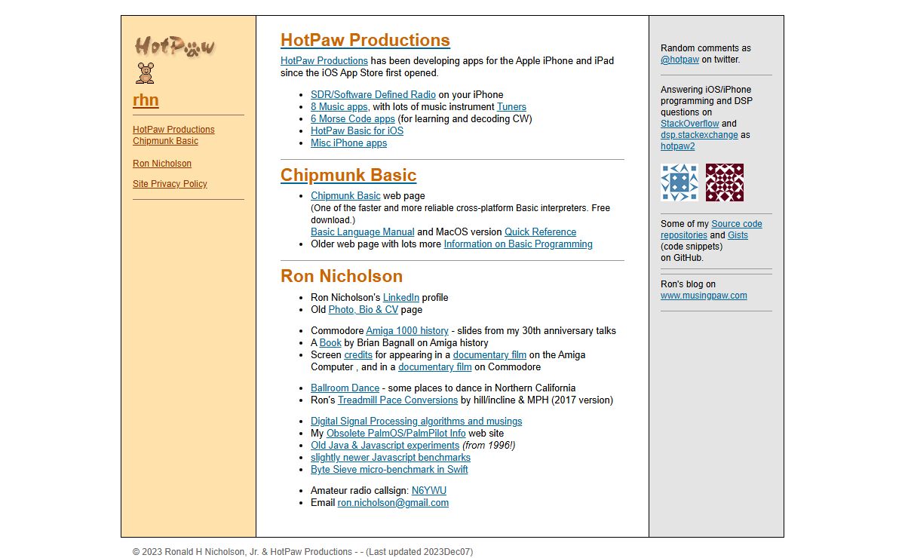Open the dsp.stackexchange text link

pyautogui.click(x=699, y=135)
